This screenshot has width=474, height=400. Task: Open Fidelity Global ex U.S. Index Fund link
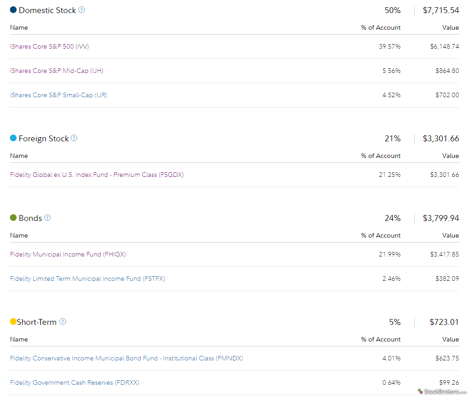[x=97, y=175]
